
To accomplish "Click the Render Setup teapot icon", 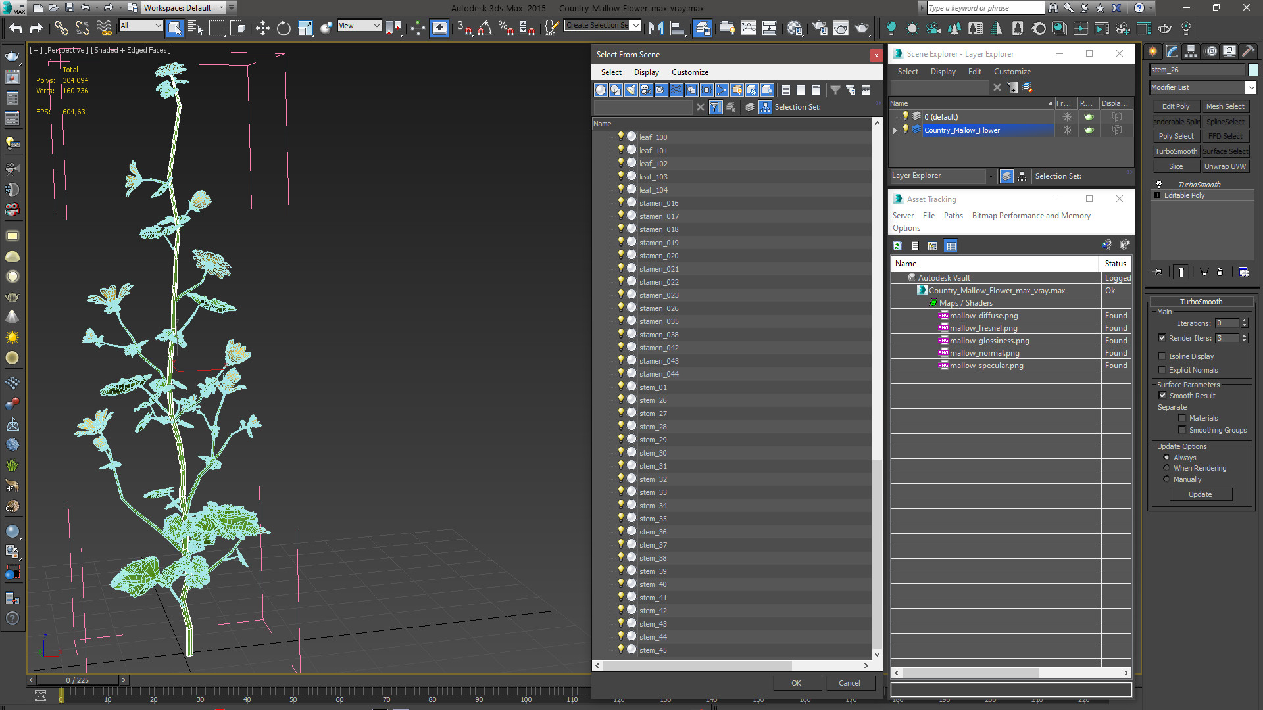I will [820, 28].
